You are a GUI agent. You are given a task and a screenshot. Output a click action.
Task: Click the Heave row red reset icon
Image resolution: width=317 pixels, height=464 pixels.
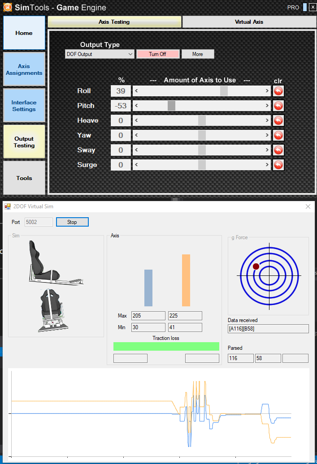pos(278,120)
